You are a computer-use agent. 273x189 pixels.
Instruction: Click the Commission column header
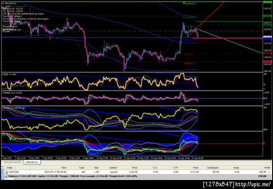[x=212, y=168]
